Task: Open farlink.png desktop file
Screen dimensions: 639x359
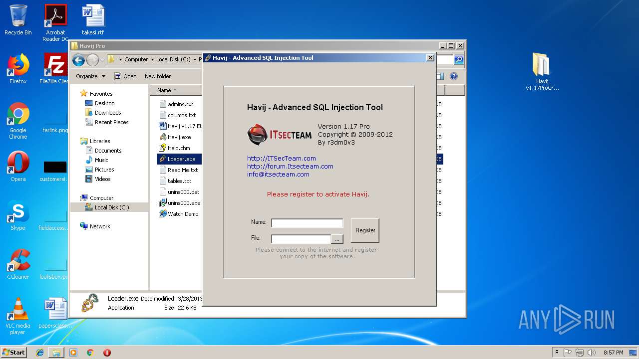Action: pyautogui.click(x=55, y=121)
